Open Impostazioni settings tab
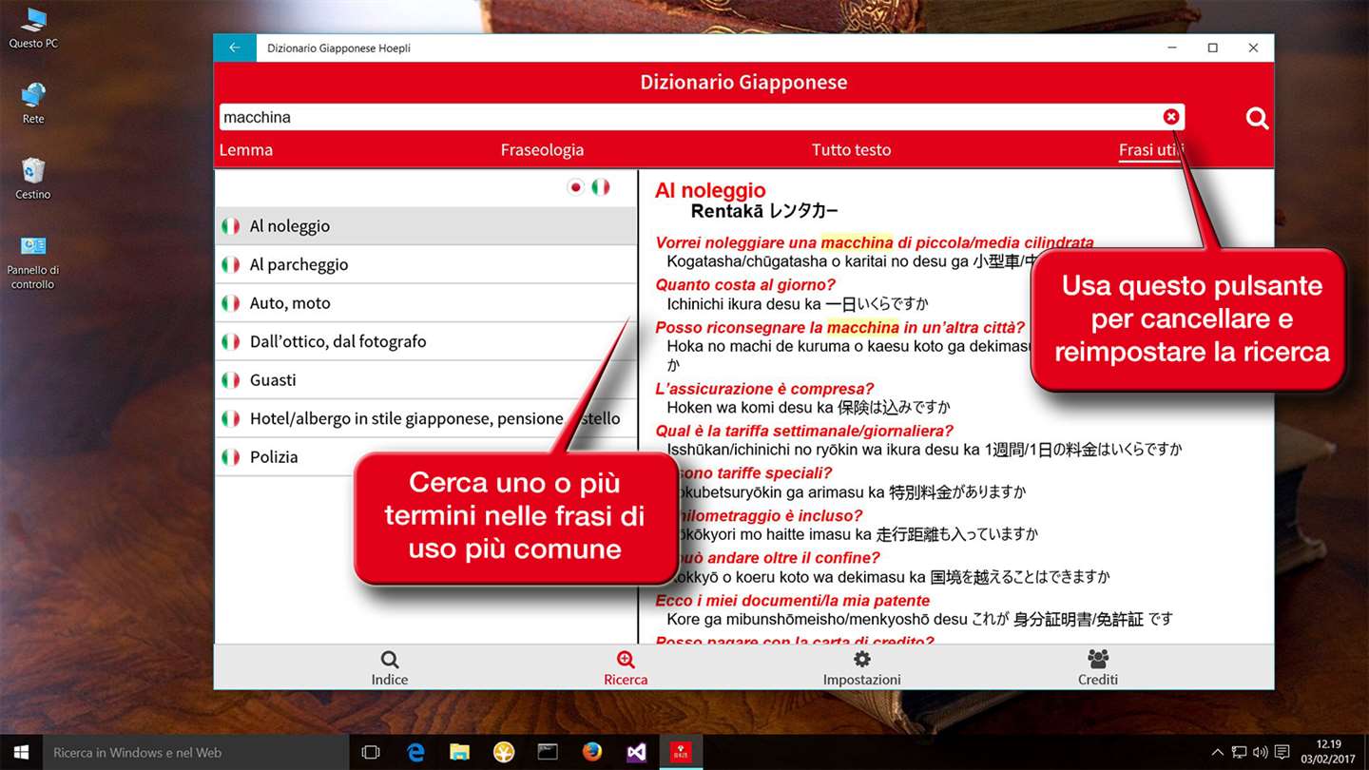This screenshot has height=770, width=1369. pyautogui.click(x=862, y=668)
